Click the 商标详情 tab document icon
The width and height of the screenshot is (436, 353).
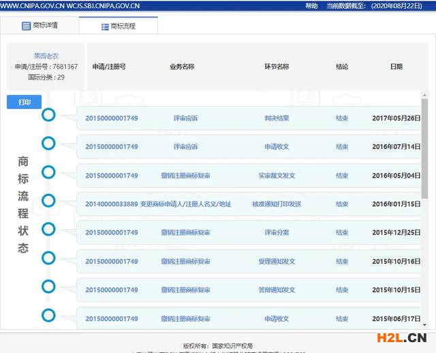pyautogui.click(x=27, y=26)
